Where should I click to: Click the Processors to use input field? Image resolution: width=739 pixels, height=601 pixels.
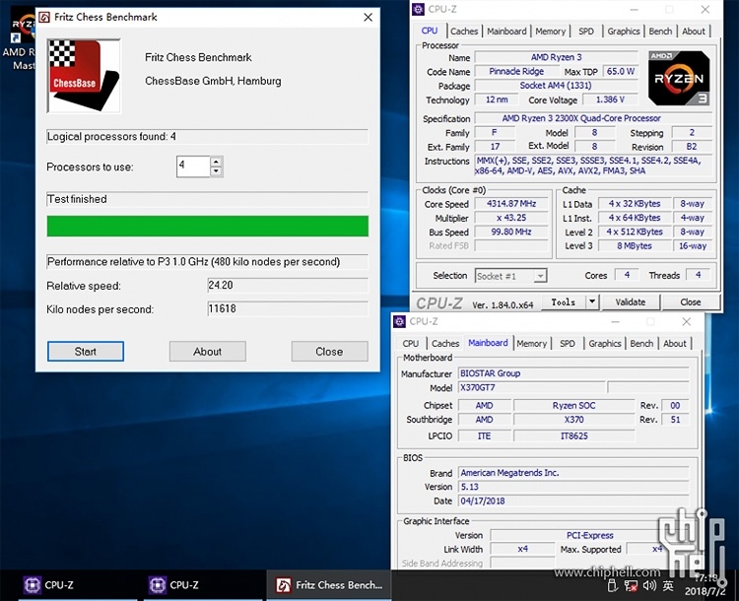tap(193, 167)
